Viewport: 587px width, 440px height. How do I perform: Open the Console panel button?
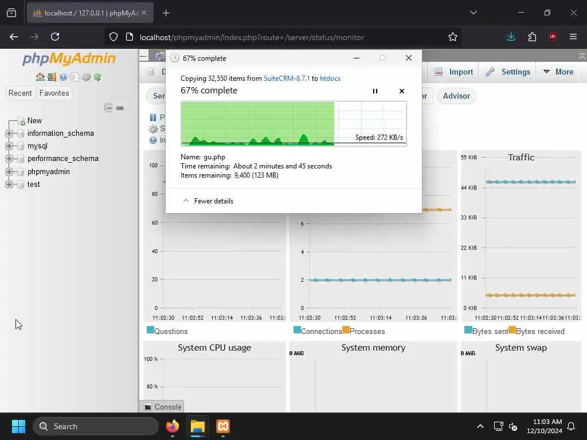click(162, 407)
